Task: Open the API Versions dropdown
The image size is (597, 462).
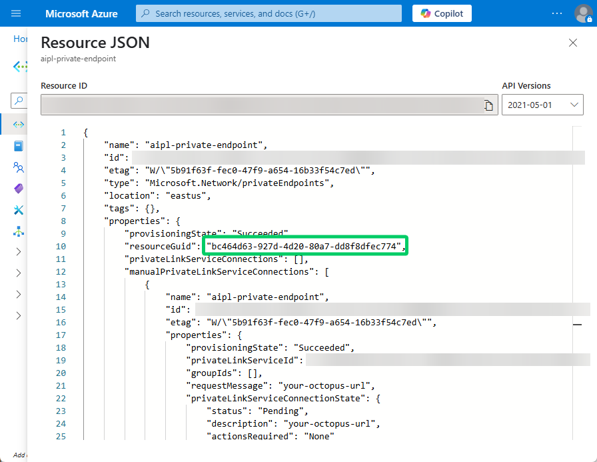Action: (x=542, y=105)
